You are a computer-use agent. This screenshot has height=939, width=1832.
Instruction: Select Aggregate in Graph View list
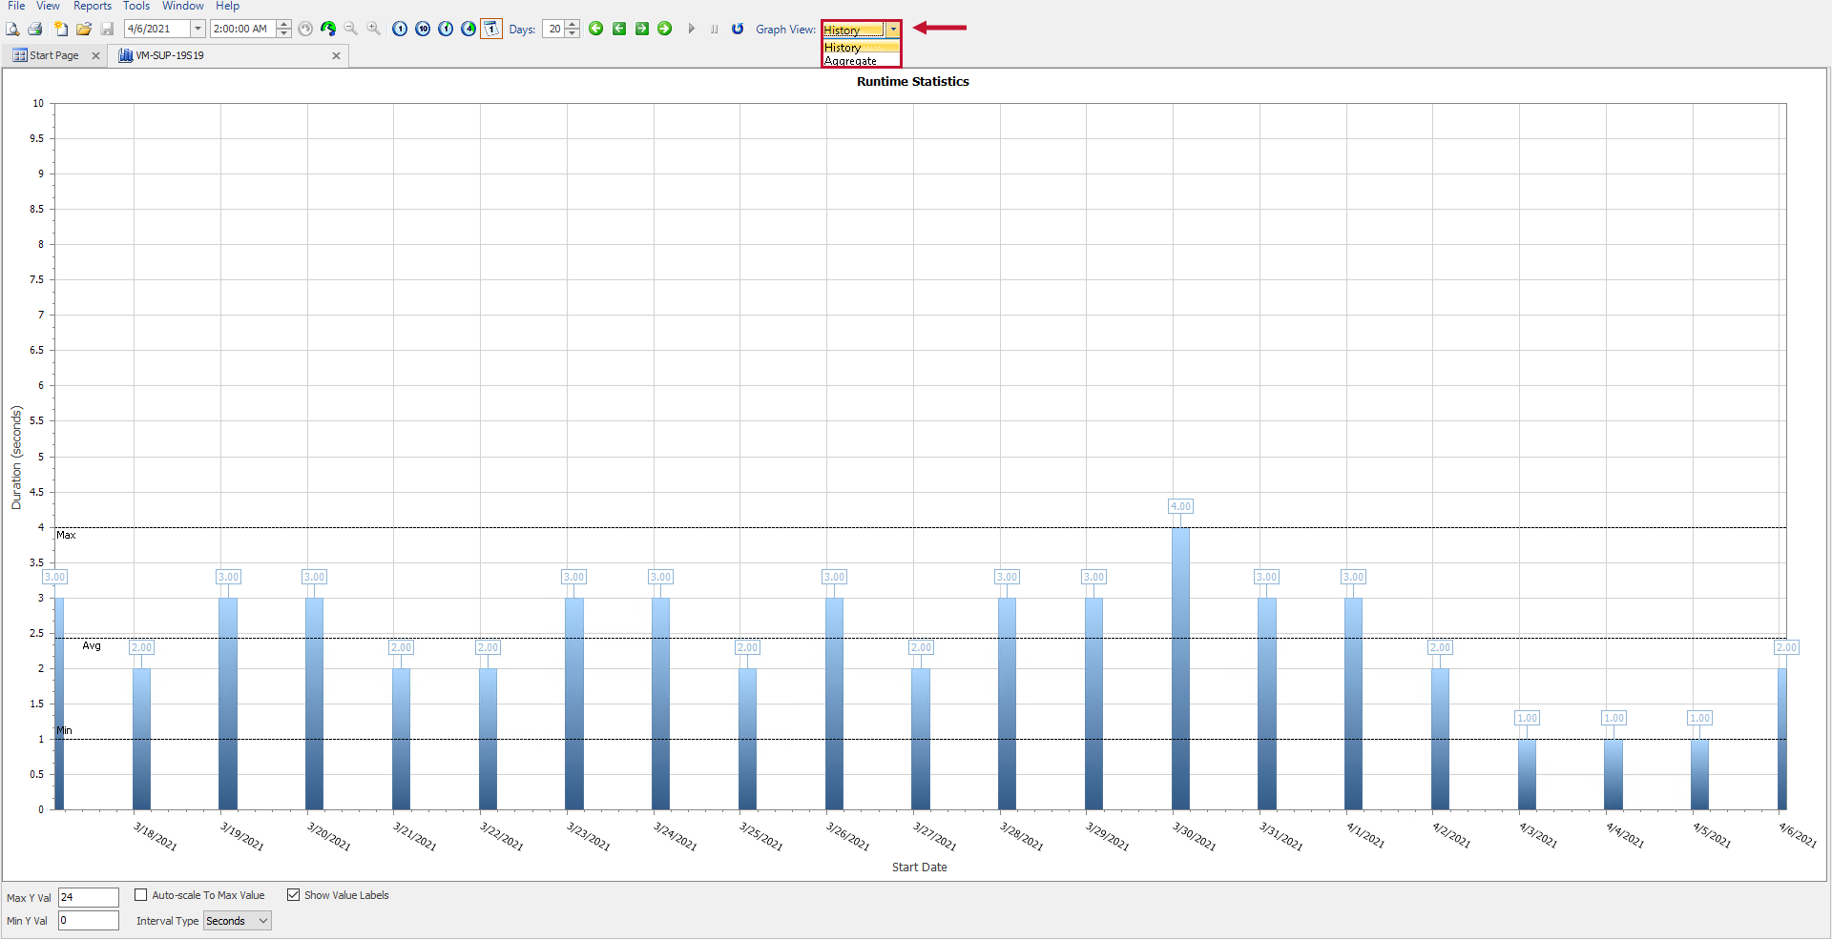(851, 61)
